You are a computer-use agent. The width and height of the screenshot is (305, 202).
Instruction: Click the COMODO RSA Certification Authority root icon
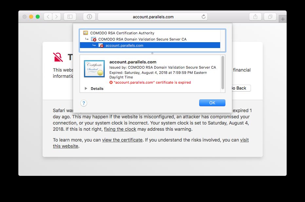pos(86,33)
